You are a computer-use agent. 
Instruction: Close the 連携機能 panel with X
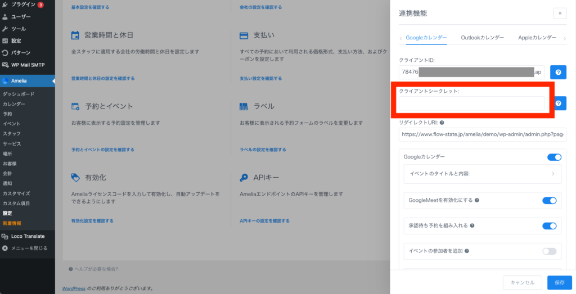(x=560, y=13)
